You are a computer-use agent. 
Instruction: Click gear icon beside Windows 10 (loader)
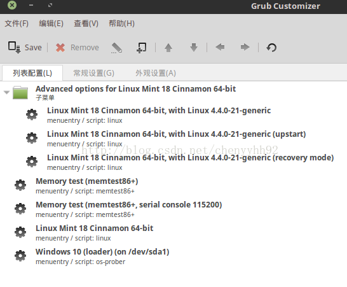(x=20, y=256)
